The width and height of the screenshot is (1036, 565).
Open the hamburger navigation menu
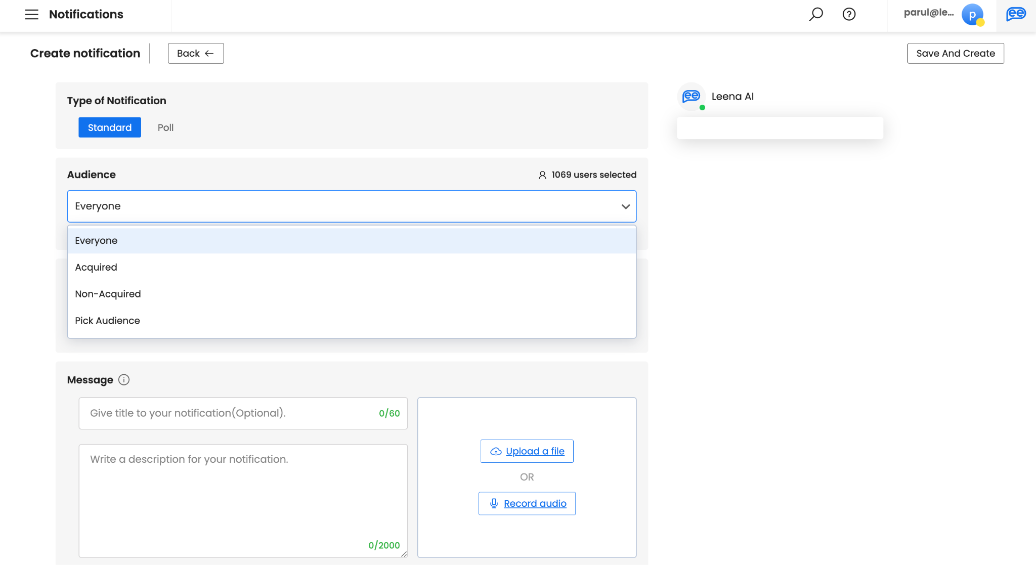pos(31,14)
